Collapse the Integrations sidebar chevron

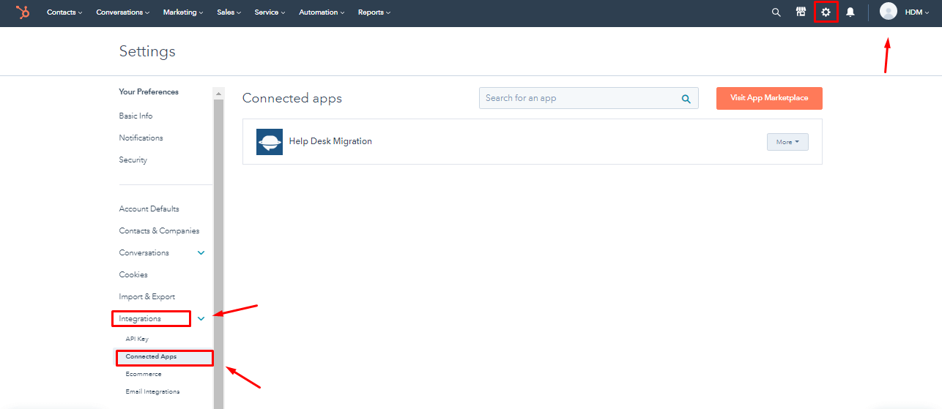201,319
